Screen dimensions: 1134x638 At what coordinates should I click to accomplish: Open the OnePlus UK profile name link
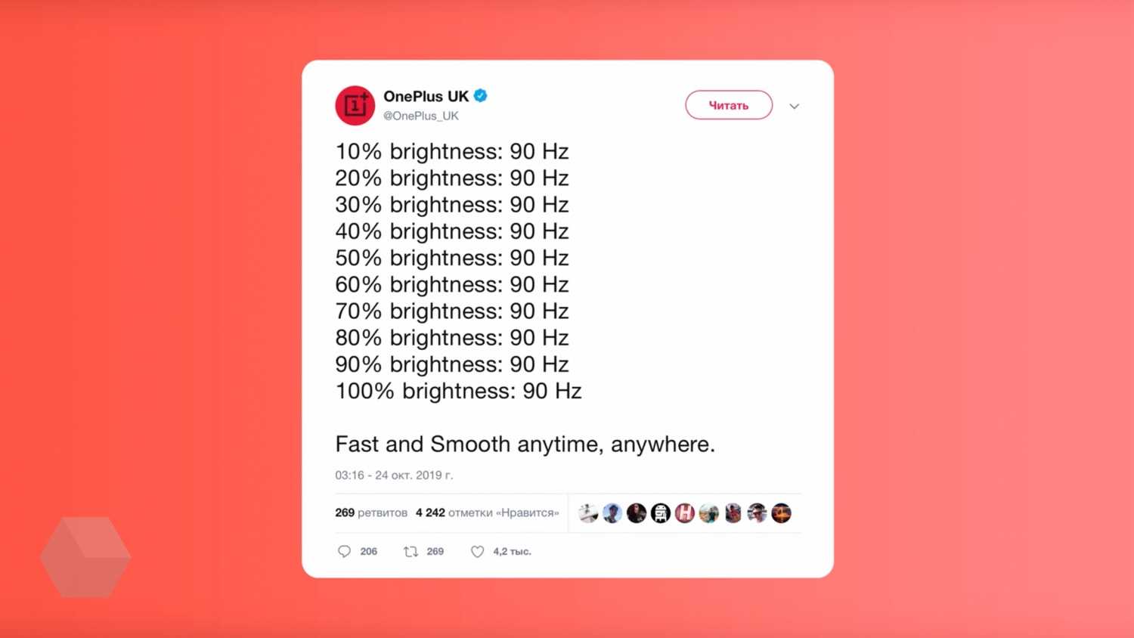pyautogui.click(x=426, y=96)
